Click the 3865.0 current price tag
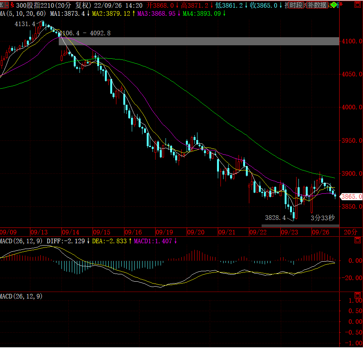Image resolution: width=363 pixels, height=348 pixels. [x=351, y=196]
